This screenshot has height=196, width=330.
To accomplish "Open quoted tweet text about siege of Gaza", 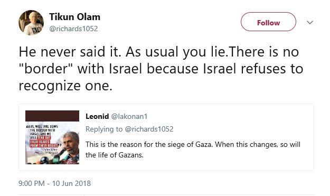I will 193,150.
